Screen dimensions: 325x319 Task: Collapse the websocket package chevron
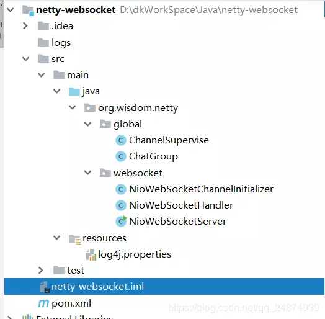pos(88,173)
